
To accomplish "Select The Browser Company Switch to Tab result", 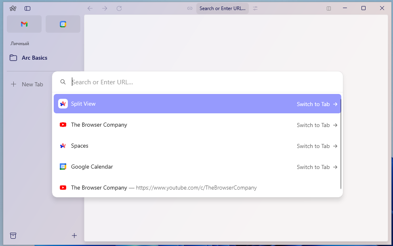I will 198,125.
